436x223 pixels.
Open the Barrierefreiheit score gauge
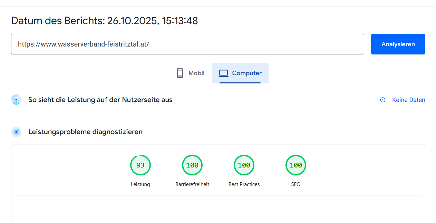192,165
